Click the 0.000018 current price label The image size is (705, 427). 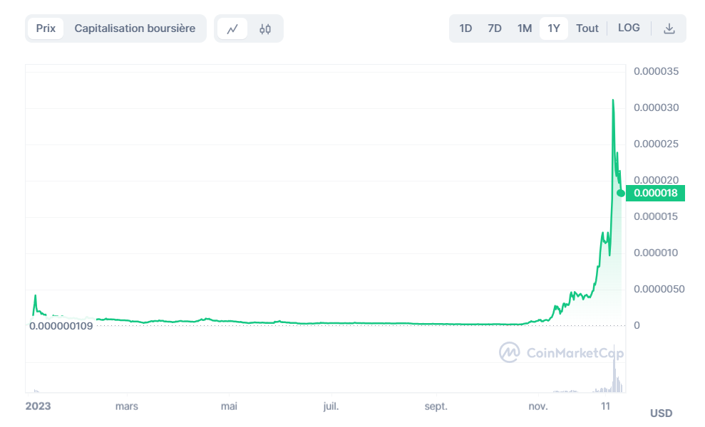[655, 193]
